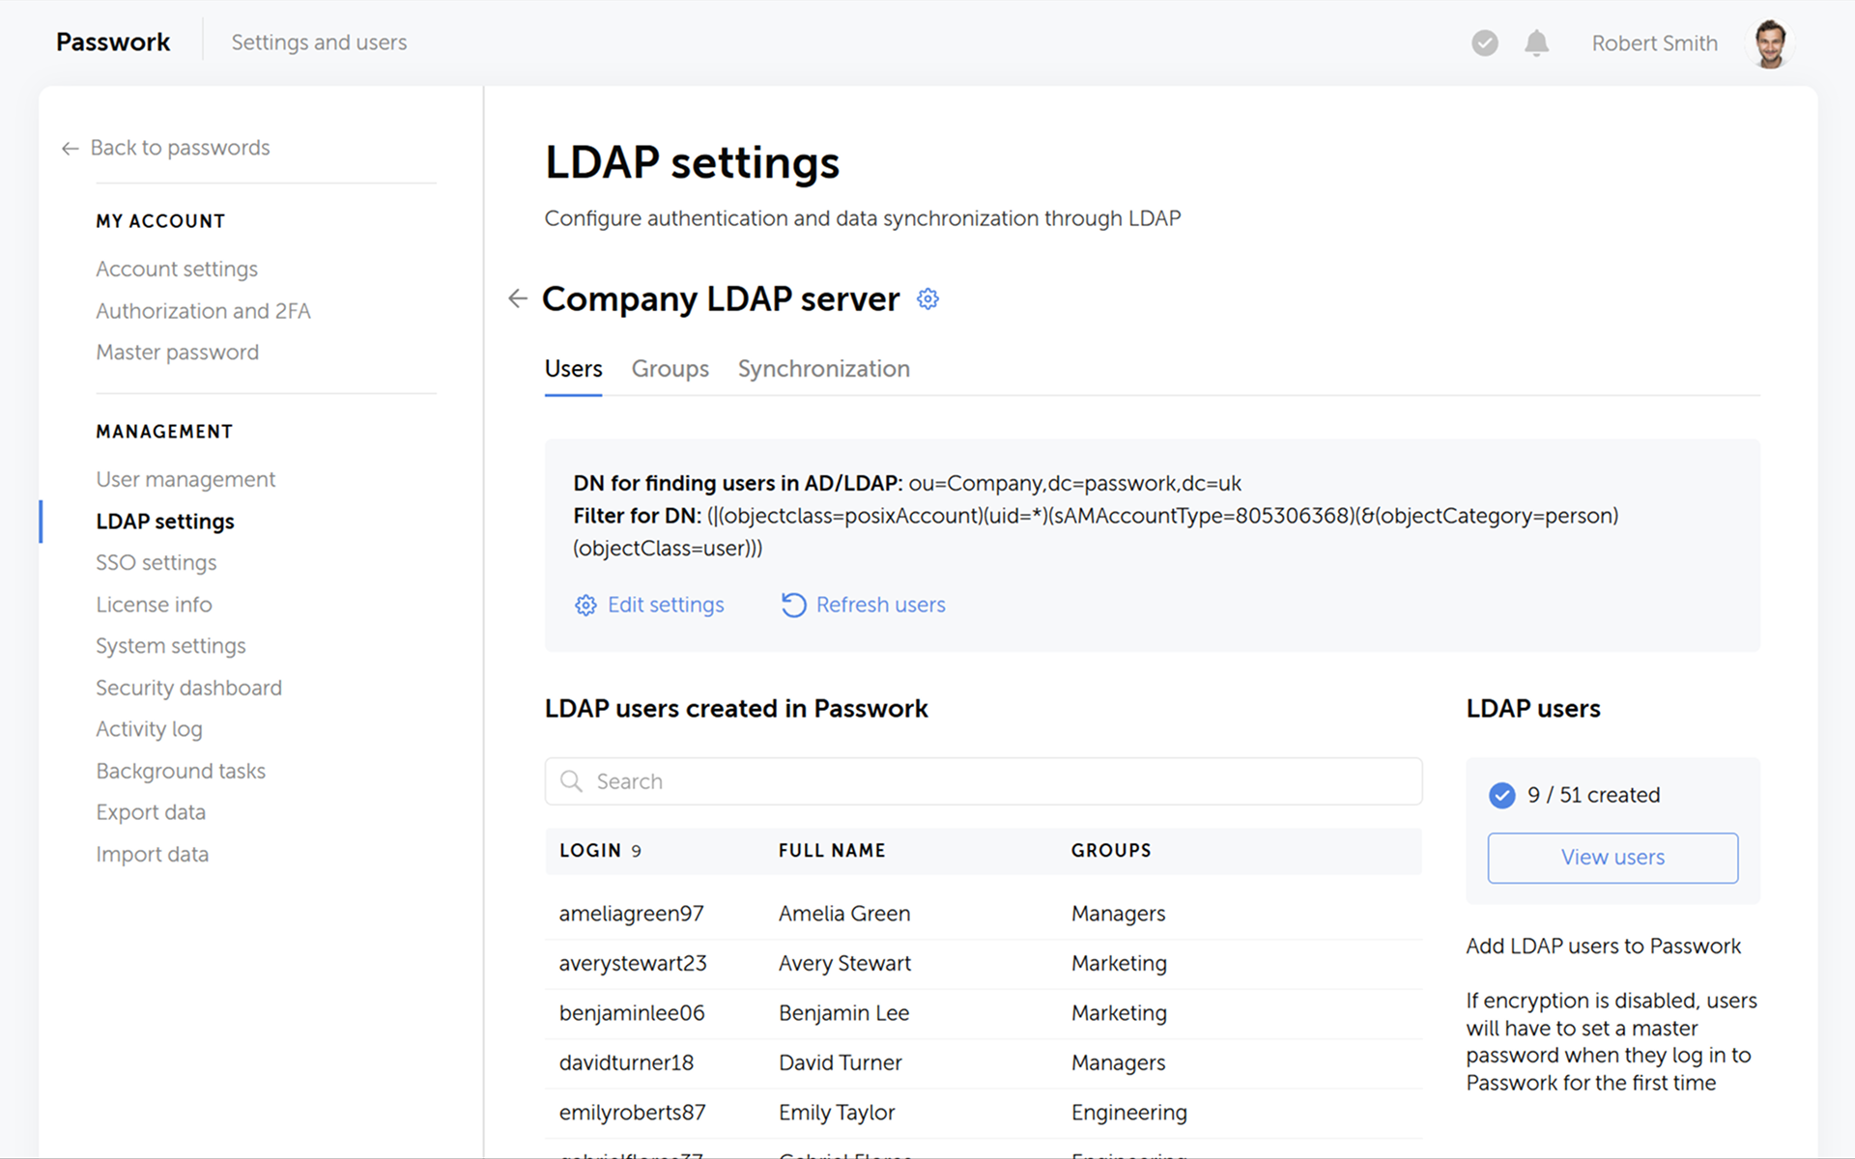1855x1159 pixels.
Task: Focus the LDAP users Search field
Action: click(x=984, y=781)
